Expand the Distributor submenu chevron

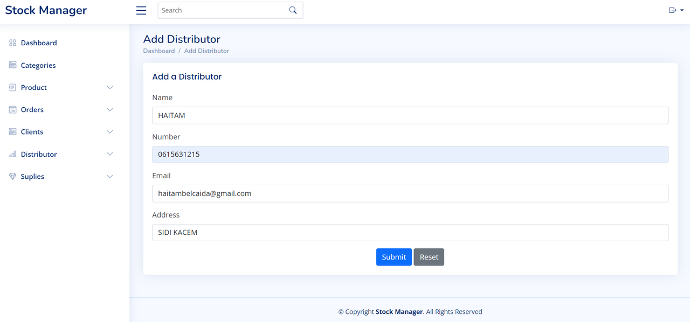click(x=110, y=154)
